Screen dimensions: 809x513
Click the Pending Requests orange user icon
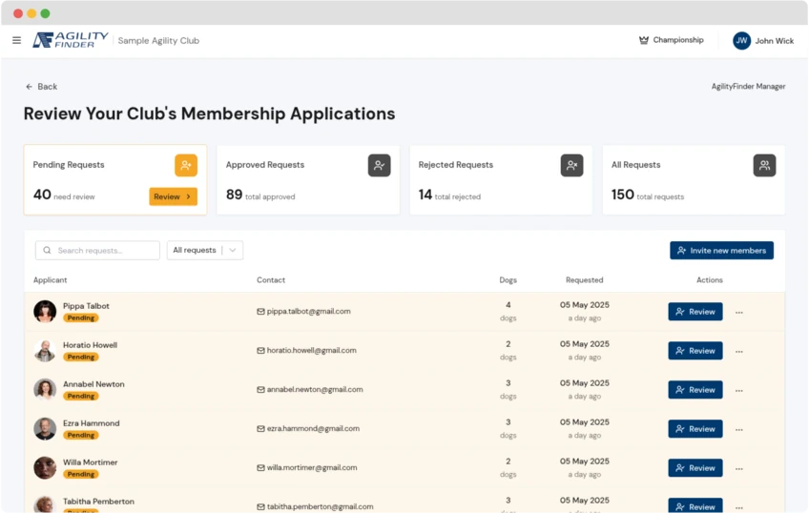[185, 165]
